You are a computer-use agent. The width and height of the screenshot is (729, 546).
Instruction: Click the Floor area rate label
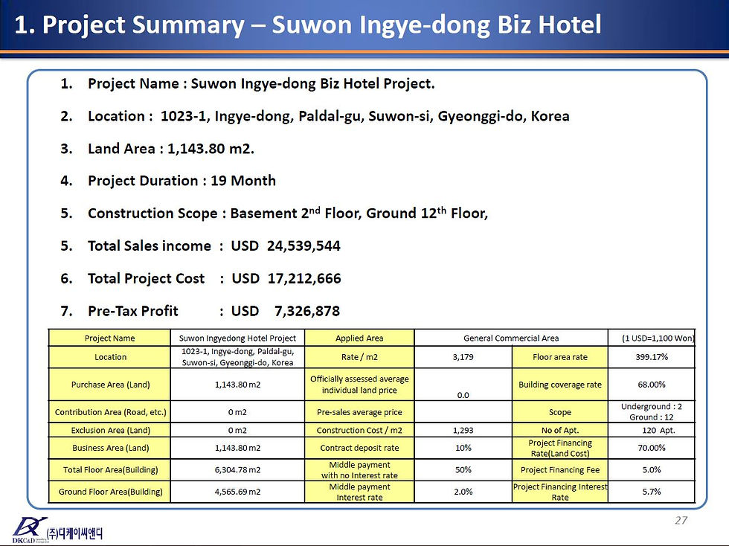coord(559,357)
